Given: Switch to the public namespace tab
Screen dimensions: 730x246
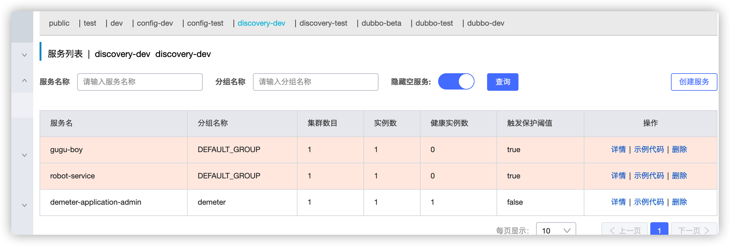Looking at the screenshot, I should tap(59, 23).
